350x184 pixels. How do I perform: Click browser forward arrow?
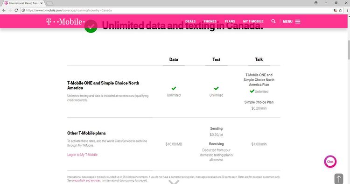[x=10, y=10]
